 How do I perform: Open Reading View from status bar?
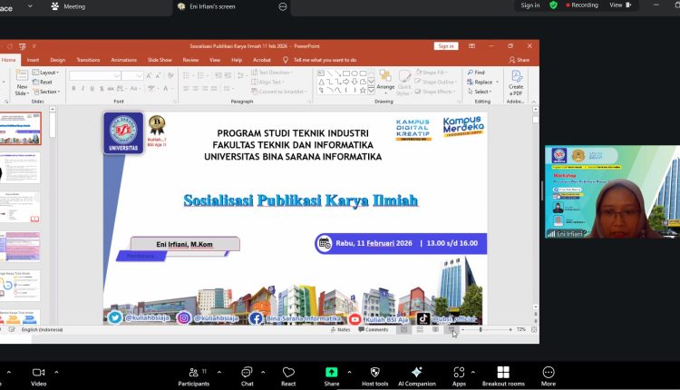tap(435, 330)
